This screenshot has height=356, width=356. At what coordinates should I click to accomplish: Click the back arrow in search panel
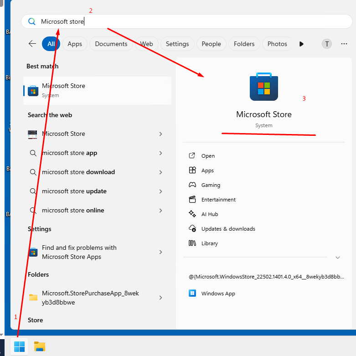32,44
